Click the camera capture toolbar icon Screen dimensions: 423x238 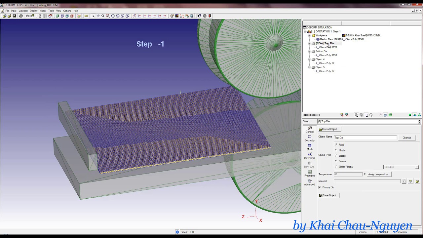click(27, 16)
